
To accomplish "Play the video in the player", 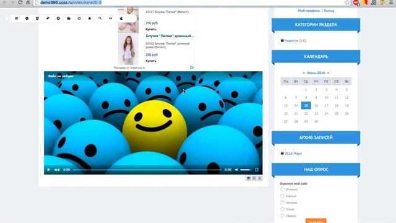I will (x=49, y=170).
